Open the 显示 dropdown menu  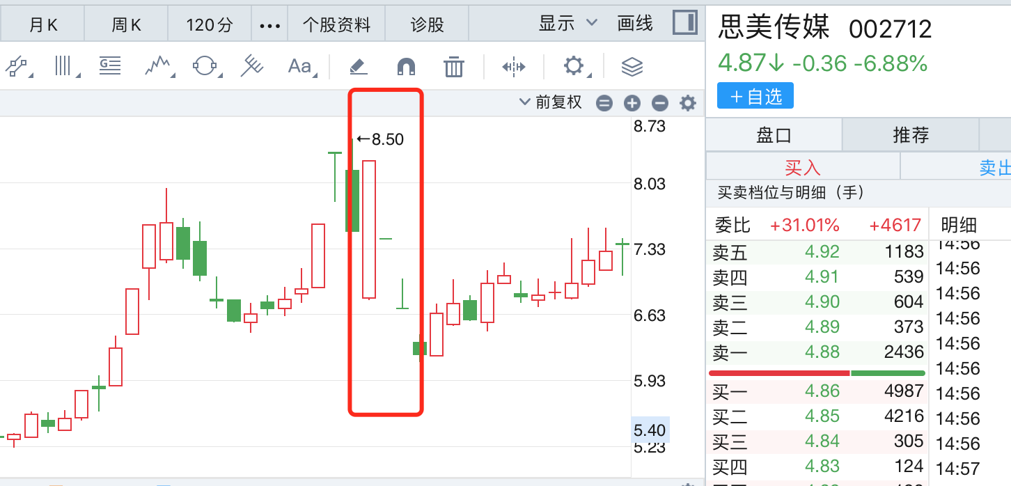567,24
